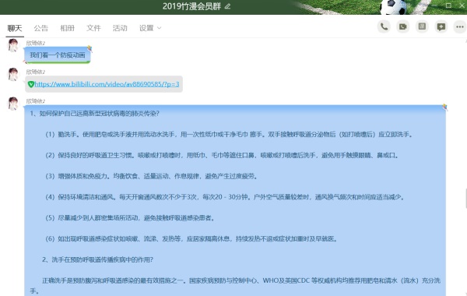Image resolution: width=467 pixels, height=296 pixels.
Task: Click the line starting (5) 尽量减少到人群密集场所
Action: coord(131,218)
